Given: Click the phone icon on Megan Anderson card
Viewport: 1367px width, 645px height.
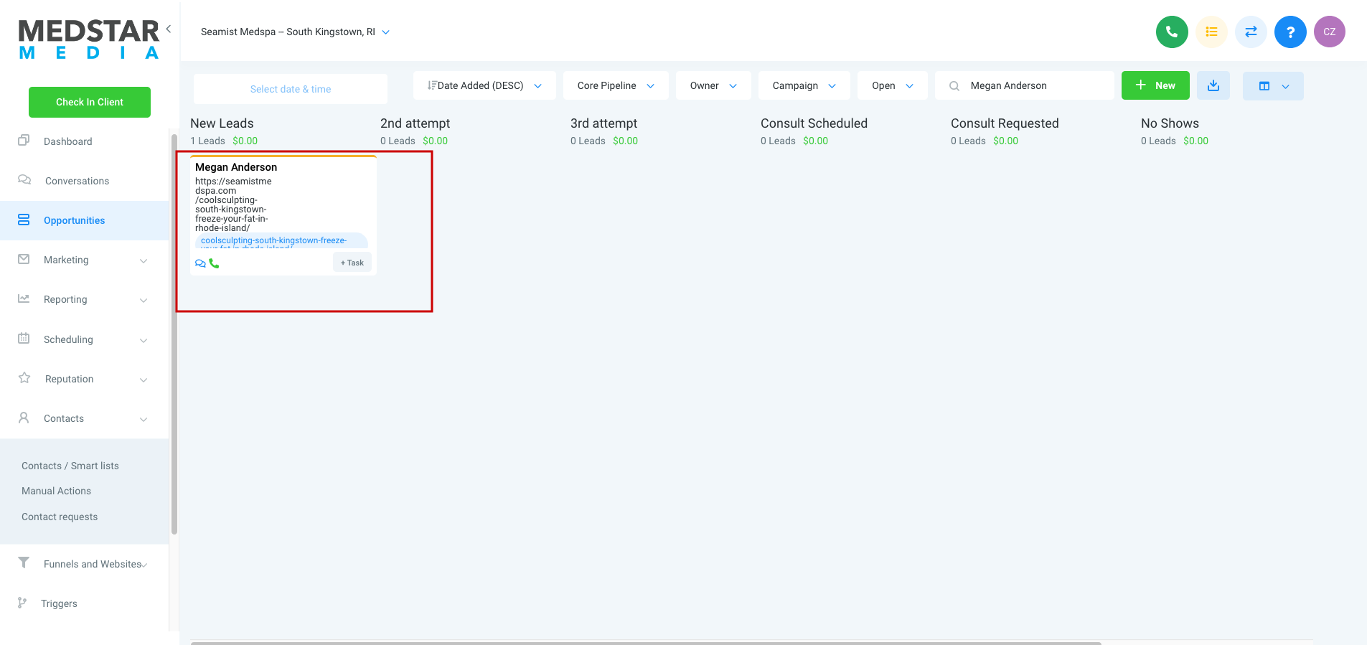Looking at the screenshot, I should click(214, 263).
